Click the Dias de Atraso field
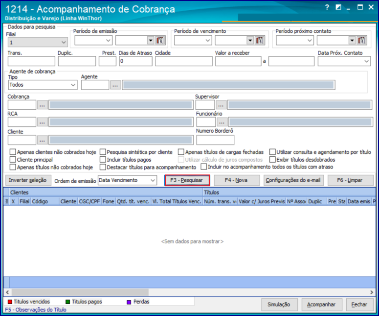This screenshot has height=316, width=379. pyautogui.click(x=135, y=61)
